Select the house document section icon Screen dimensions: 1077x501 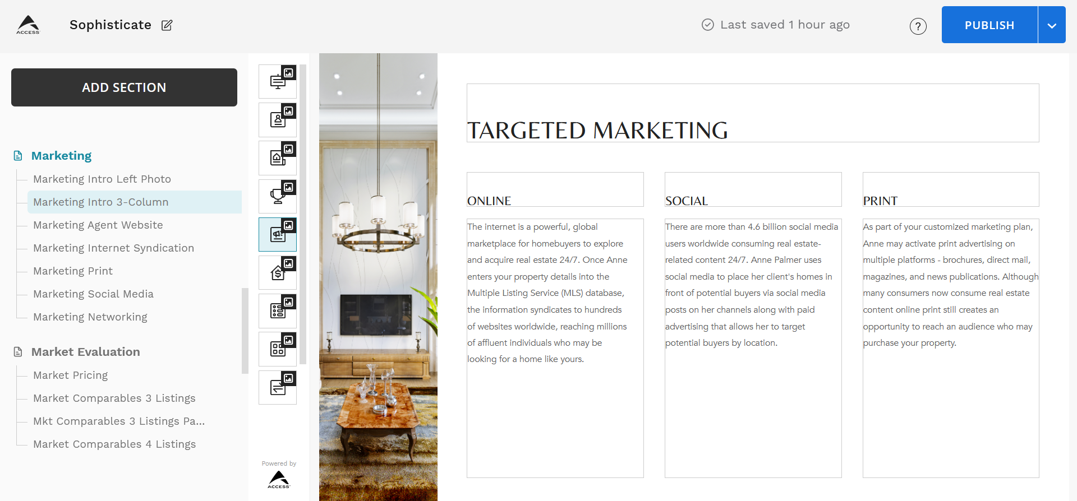[x=278, y=158]
